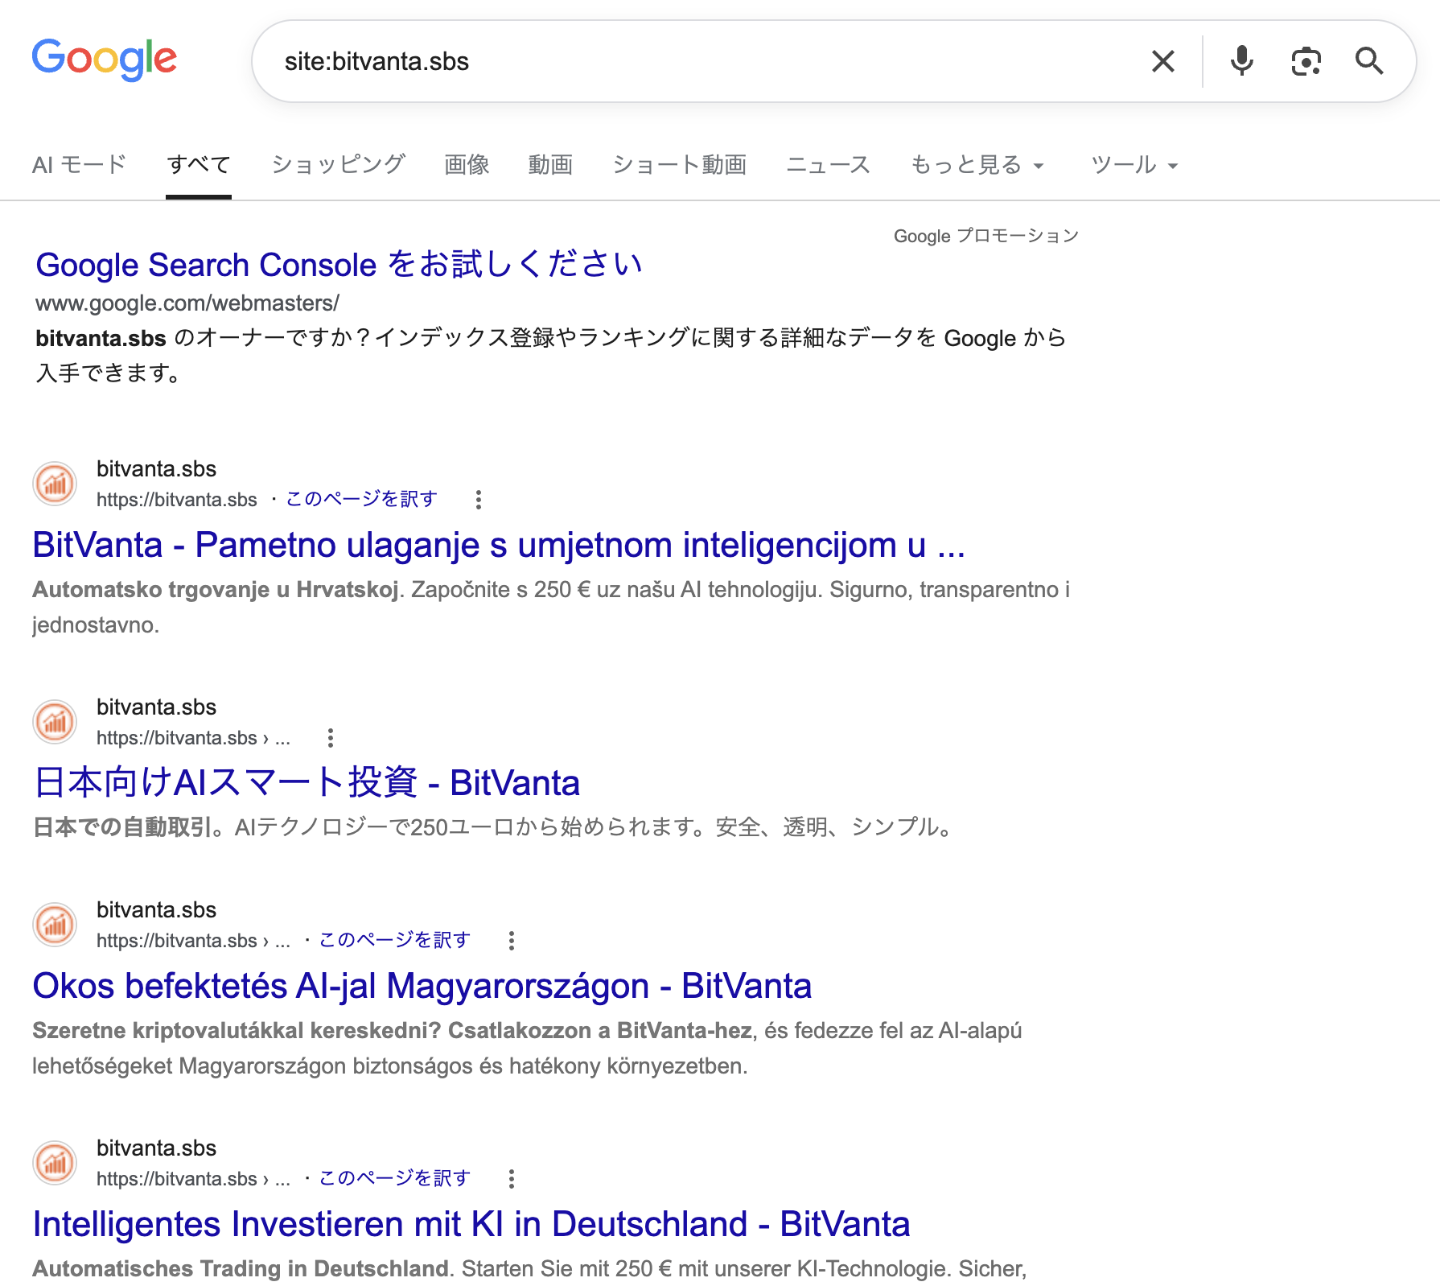The image size is (1440, 1286).
Task: Click the Google logo
Action: [x=105, y=60]
